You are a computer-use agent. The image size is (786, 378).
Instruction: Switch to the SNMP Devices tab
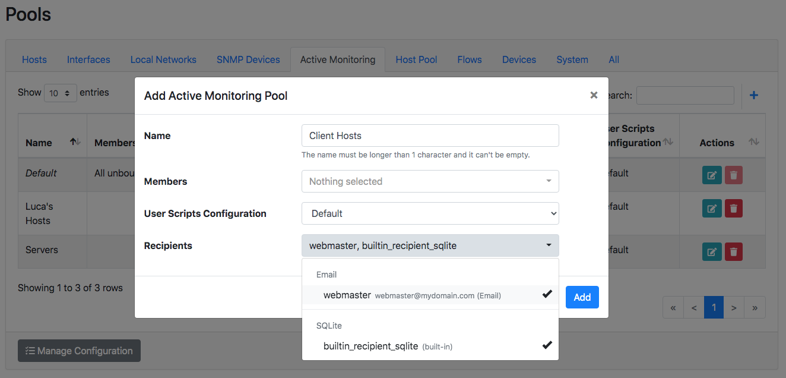point(248,59)
